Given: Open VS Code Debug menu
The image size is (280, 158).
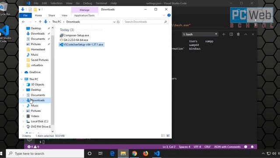Looking at the screenshot, I should pyautogui.click(x=87, y=3).
